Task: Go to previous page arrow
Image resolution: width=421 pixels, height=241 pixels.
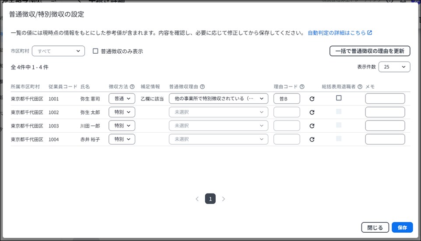Action: tap(197, 199)
